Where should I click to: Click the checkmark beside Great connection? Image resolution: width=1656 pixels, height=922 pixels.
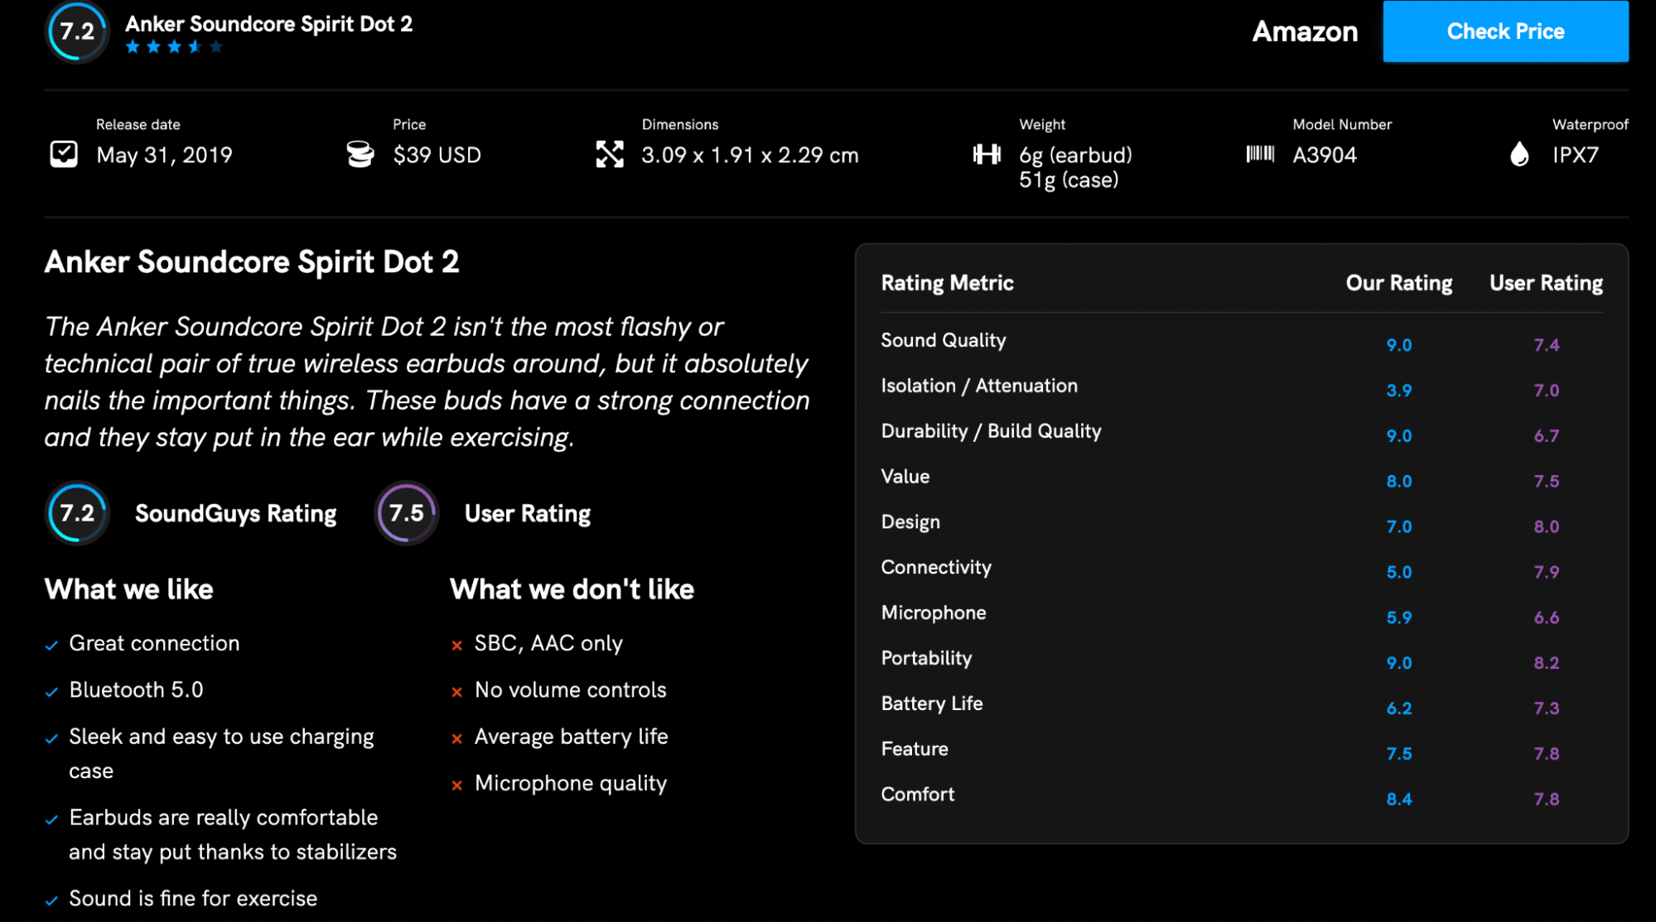click(51, 646)
